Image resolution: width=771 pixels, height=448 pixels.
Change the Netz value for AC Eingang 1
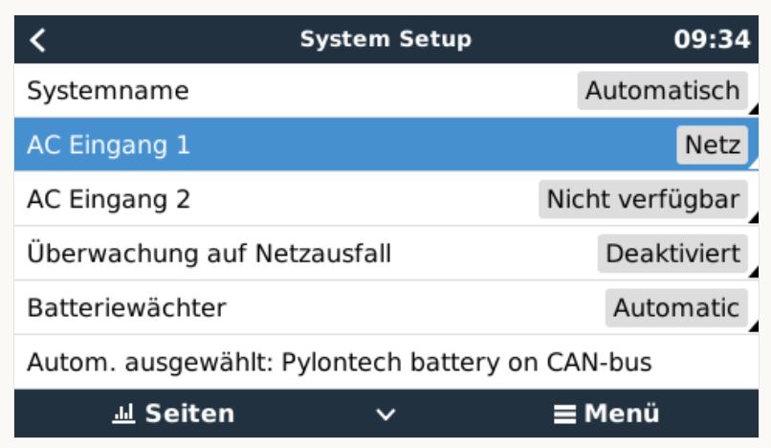[712, 146]
